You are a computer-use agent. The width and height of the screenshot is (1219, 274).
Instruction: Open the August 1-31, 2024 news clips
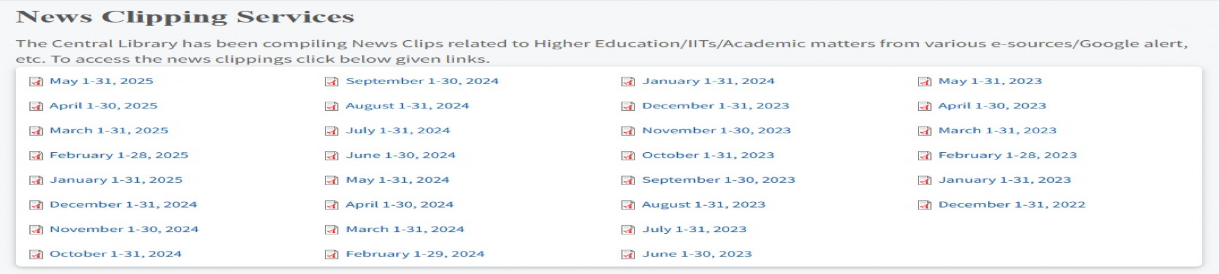pyautogui.click(x=408, y=106)
